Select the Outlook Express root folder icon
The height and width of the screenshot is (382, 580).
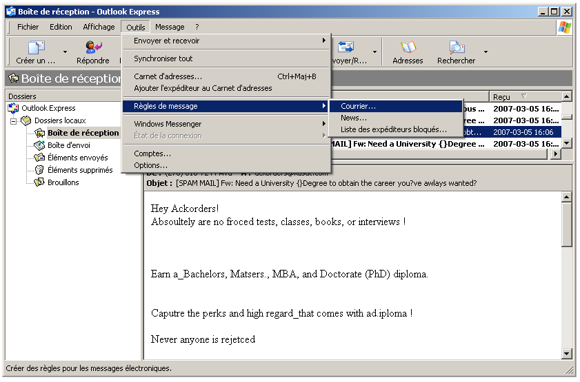tap(13, 108)
